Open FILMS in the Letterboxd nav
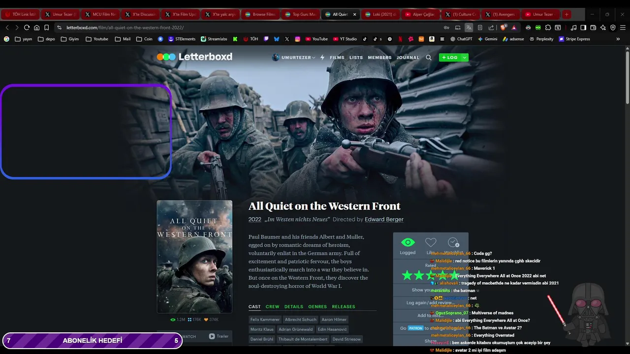The width and height of the screenshot is (630, 354). click(337, 58)
